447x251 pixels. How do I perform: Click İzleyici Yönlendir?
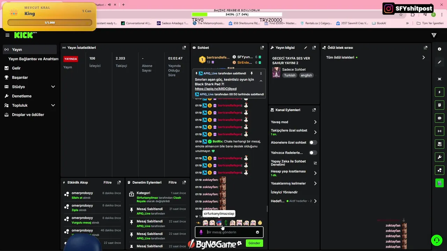pos(284,192)
